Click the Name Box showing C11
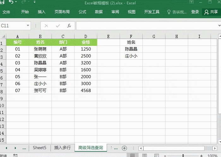Viewport: 221px width, 157px height. [13, 26]
